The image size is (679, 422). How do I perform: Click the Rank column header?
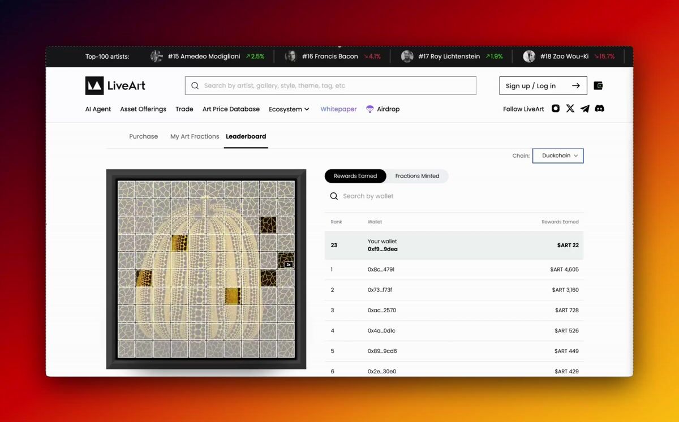point(336,222)
